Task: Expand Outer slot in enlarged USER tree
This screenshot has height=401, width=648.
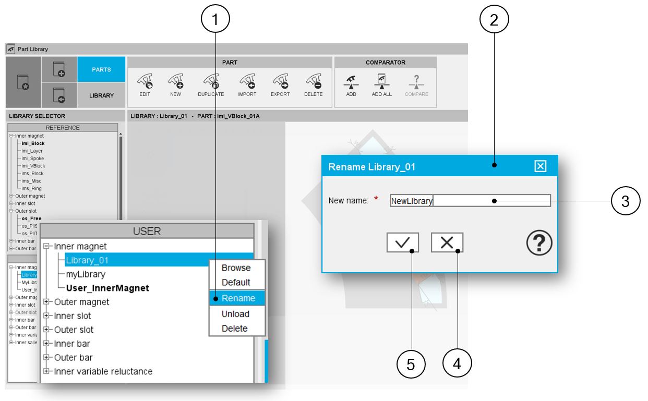Action: click(46, 330)
